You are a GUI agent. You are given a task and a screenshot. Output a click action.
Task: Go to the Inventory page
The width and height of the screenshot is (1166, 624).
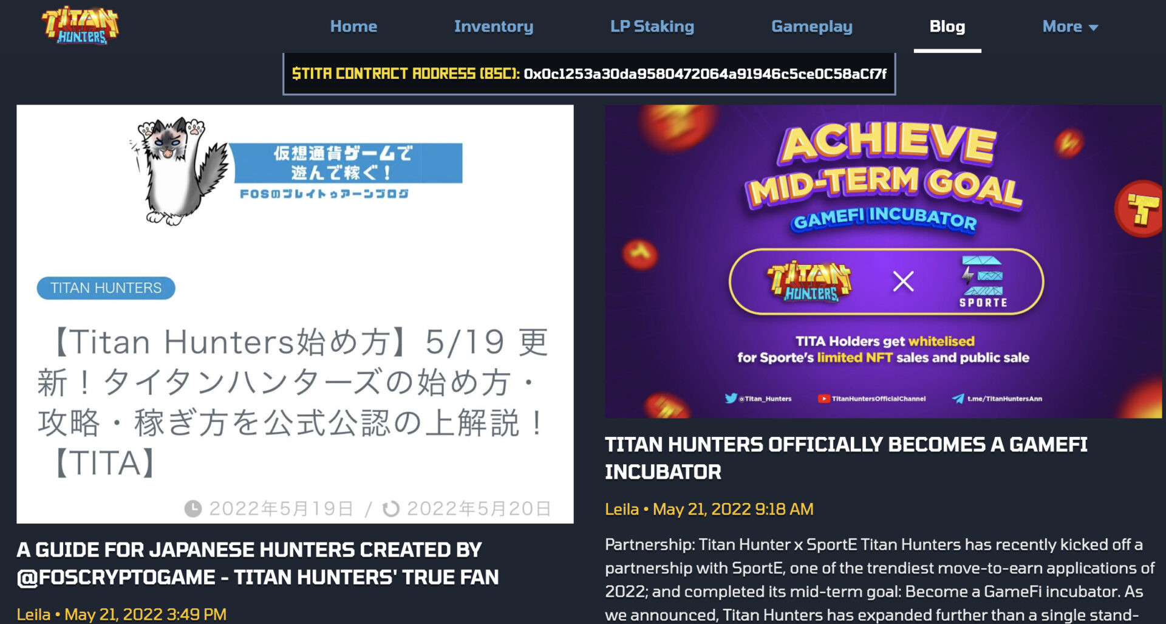(x=494, y=26)
